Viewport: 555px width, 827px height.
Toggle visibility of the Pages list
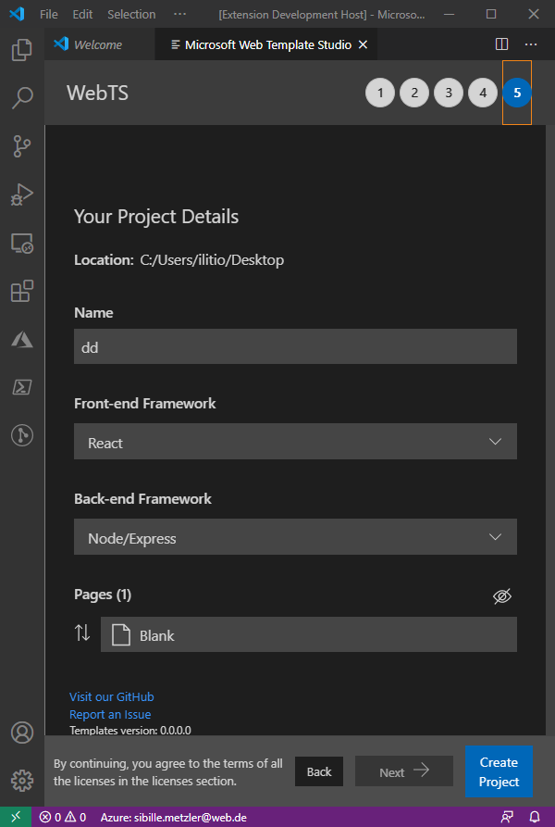(x=502, y=596)
